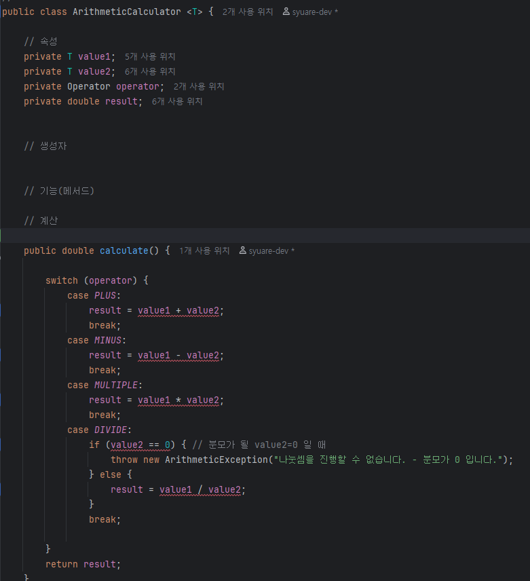
Task: Click the calculate method name
Action: pos(124,251)
